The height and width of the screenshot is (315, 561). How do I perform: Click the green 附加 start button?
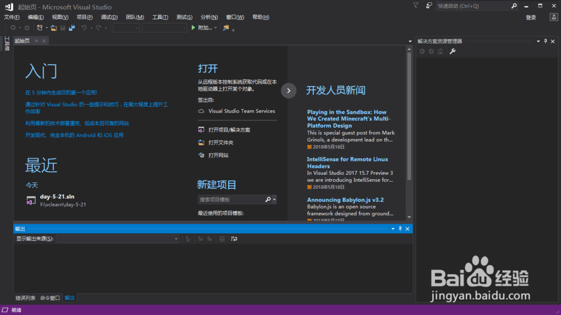[201, 28]
